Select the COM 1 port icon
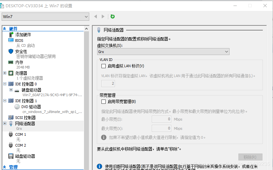The height and width of the screenshot is (170, 273). [11, 134]
